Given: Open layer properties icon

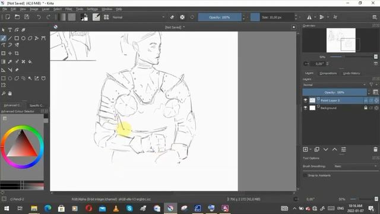Looking at the screenshot, I should click(x=344, y=149).
